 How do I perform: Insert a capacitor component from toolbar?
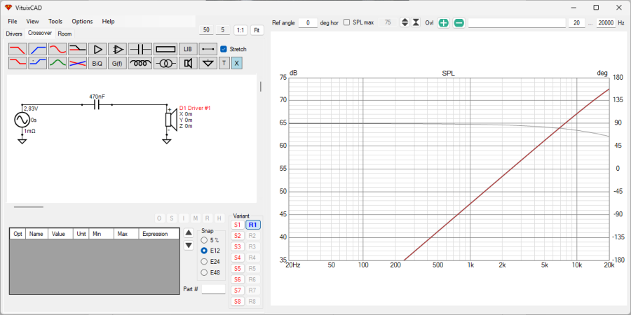pos(140,50)
